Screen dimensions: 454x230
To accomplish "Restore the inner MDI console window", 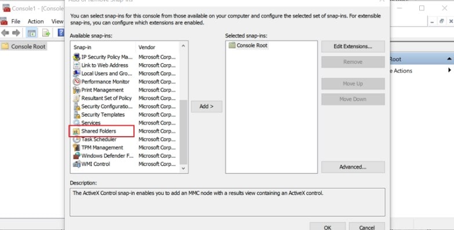I will (442, 21).
